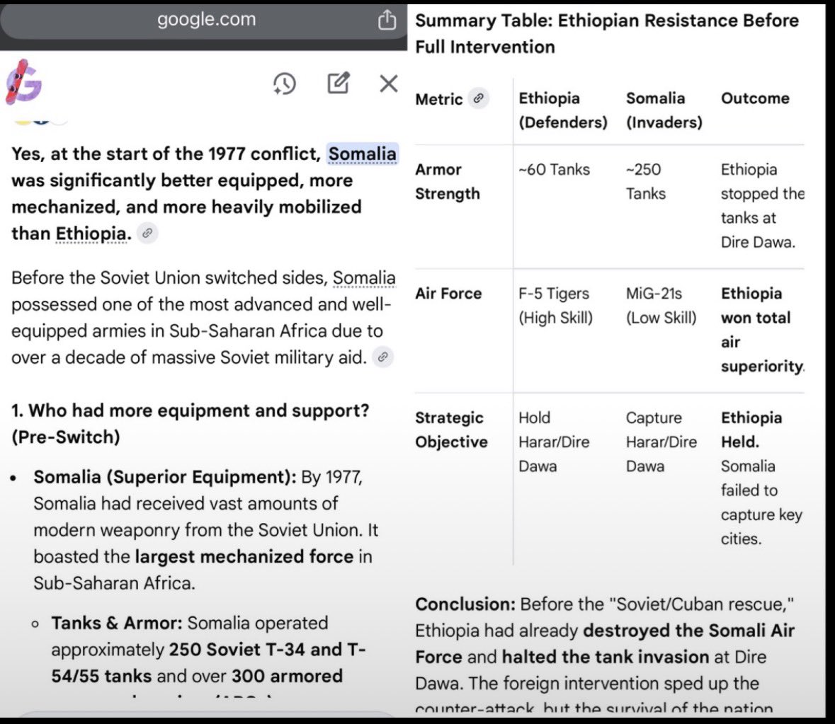This screenshot has width=835, height=724.
Task: Select bold text 'halted the tank invasion'
Action: (x=606, y=657)
